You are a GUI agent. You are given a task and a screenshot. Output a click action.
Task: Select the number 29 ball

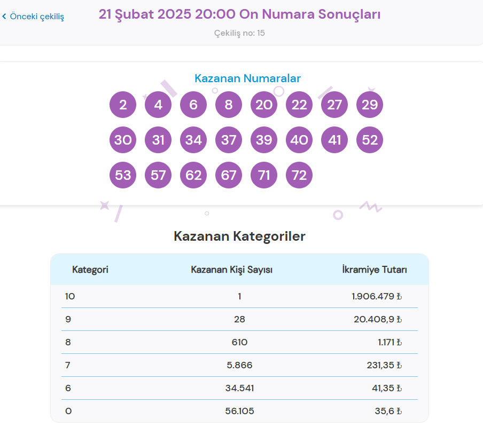(369, 105)
